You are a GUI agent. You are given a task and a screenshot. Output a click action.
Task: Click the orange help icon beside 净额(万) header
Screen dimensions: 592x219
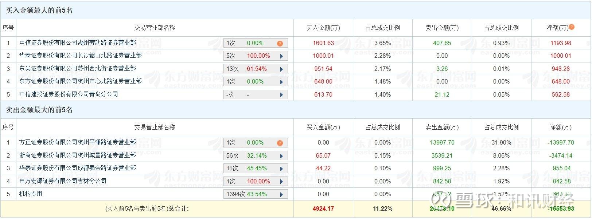coord(572,27)
